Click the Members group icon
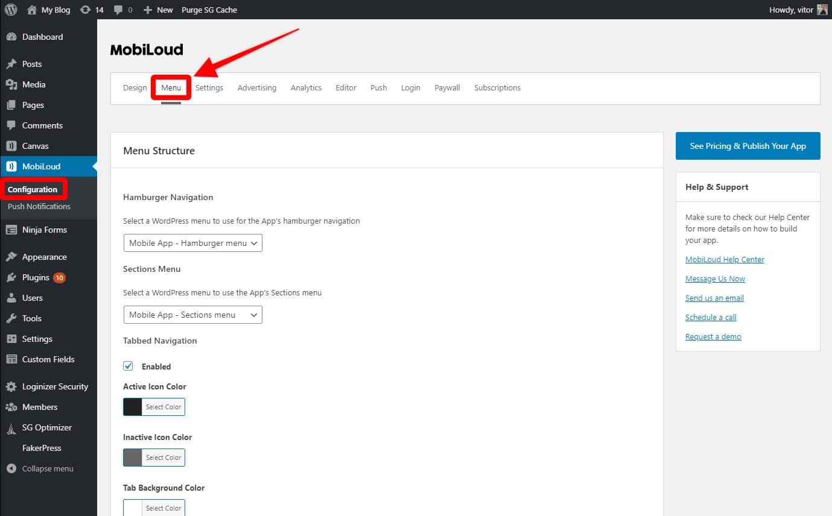The height and width of the screenshot is (516, 832). (11, 407)
